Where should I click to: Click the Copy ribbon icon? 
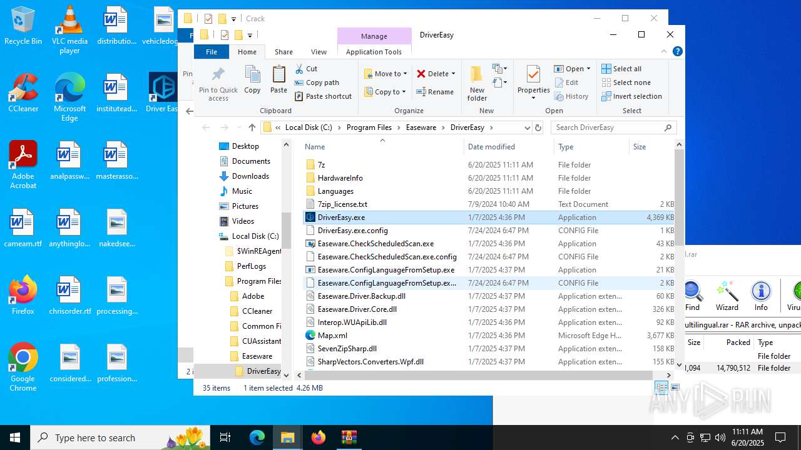252,75
